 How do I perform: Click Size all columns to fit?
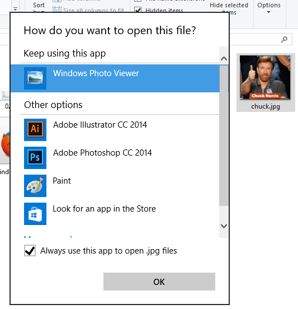click(x=88, y=10)
